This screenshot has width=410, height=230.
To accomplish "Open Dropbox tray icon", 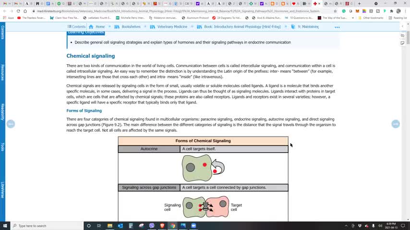I will point(360,226).
